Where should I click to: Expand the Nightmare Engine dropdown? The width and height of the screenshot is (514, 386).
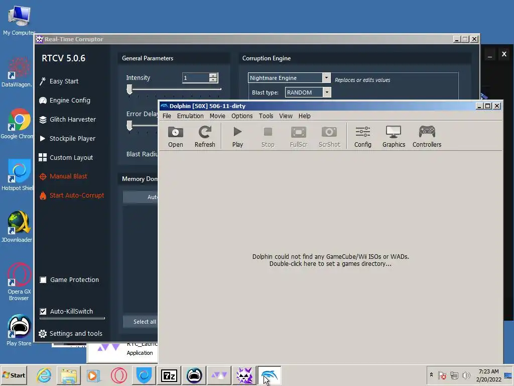click(326, 78)
